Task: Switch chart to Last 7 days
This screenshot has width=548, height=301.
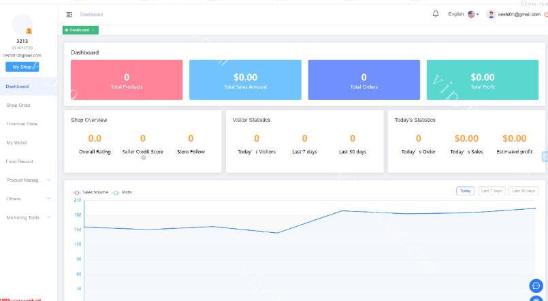Action: pyautogui.click(x=491, y=191)
